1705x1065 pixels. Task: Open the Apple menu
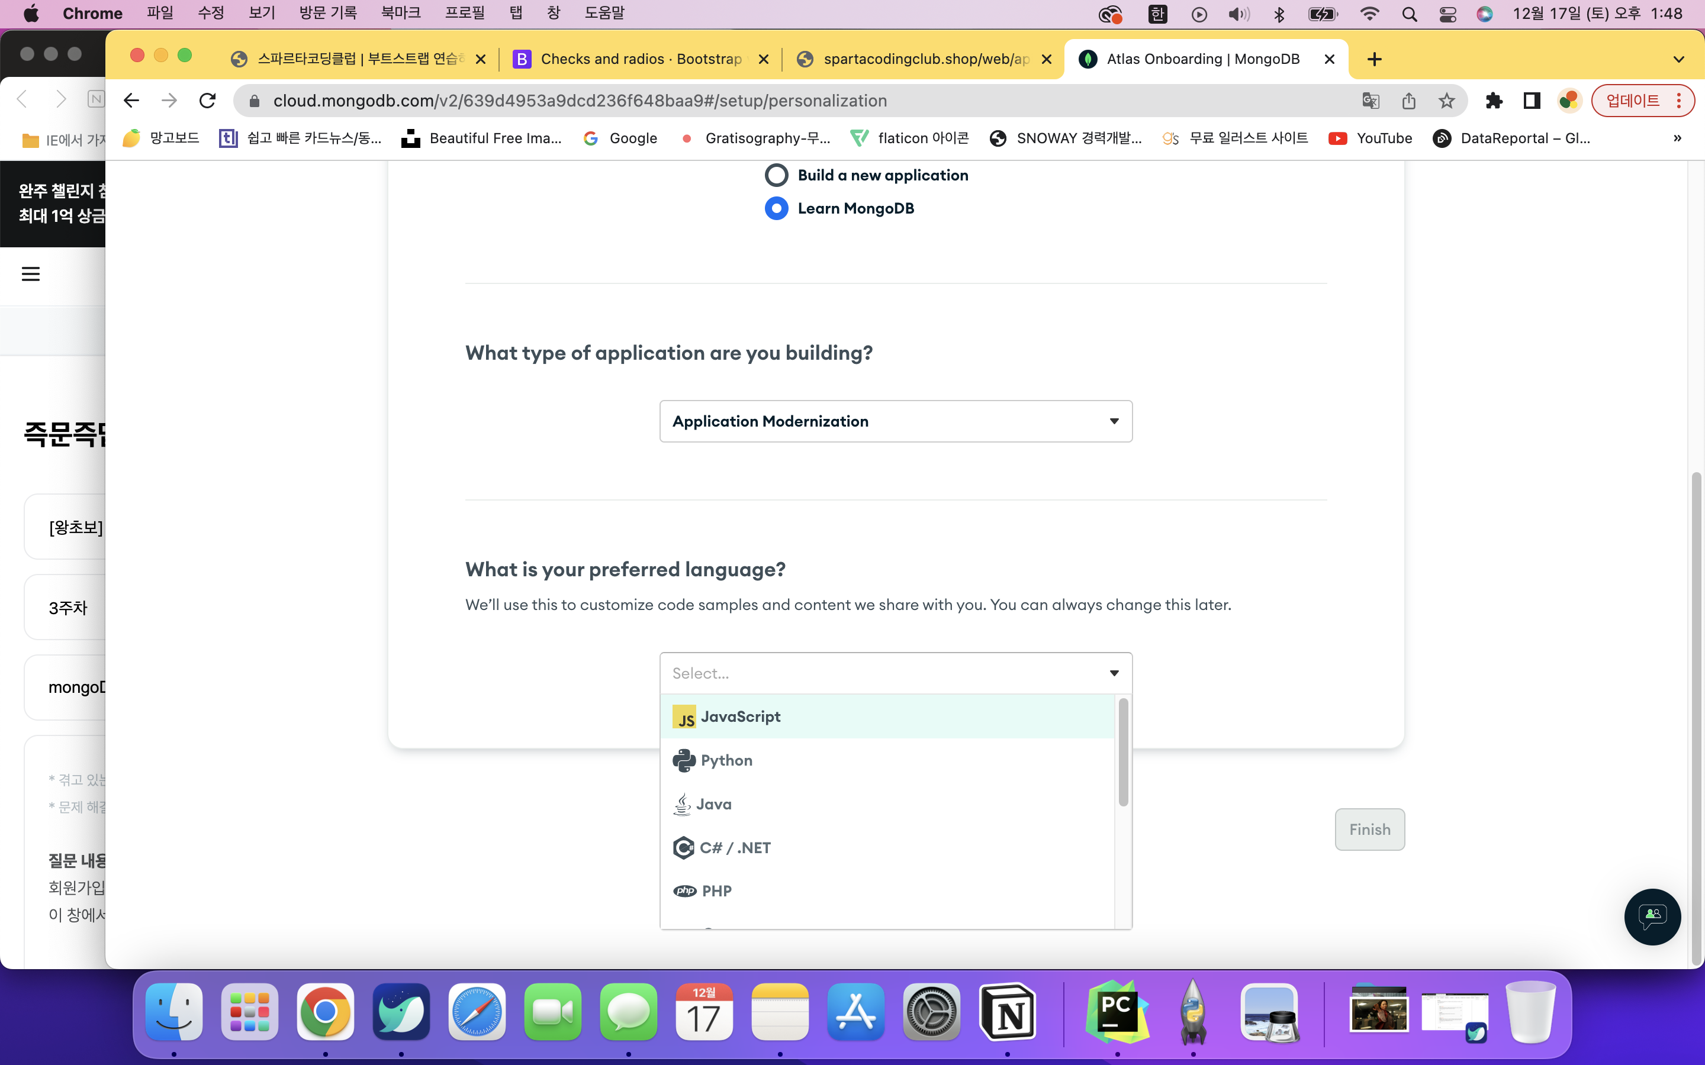[x=32, y=14]
